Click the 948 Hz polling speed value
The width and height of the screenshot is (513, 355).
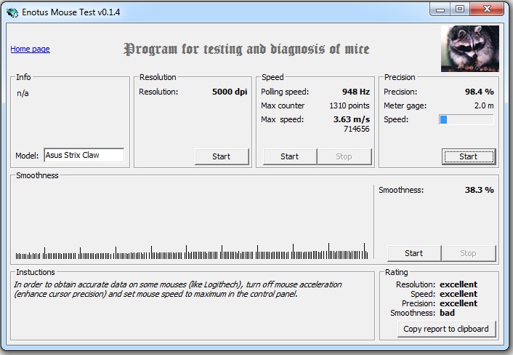356,92
